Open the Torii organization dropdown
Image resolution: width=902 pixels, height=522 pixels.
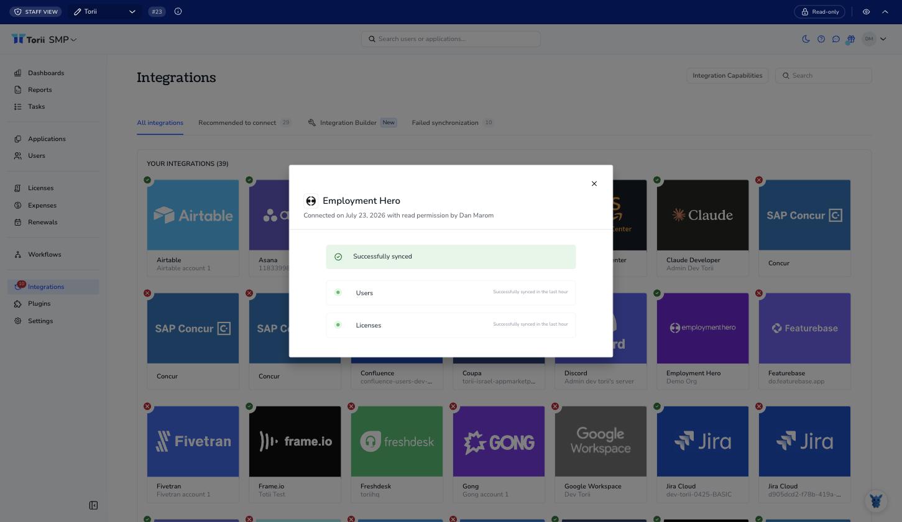104,12
